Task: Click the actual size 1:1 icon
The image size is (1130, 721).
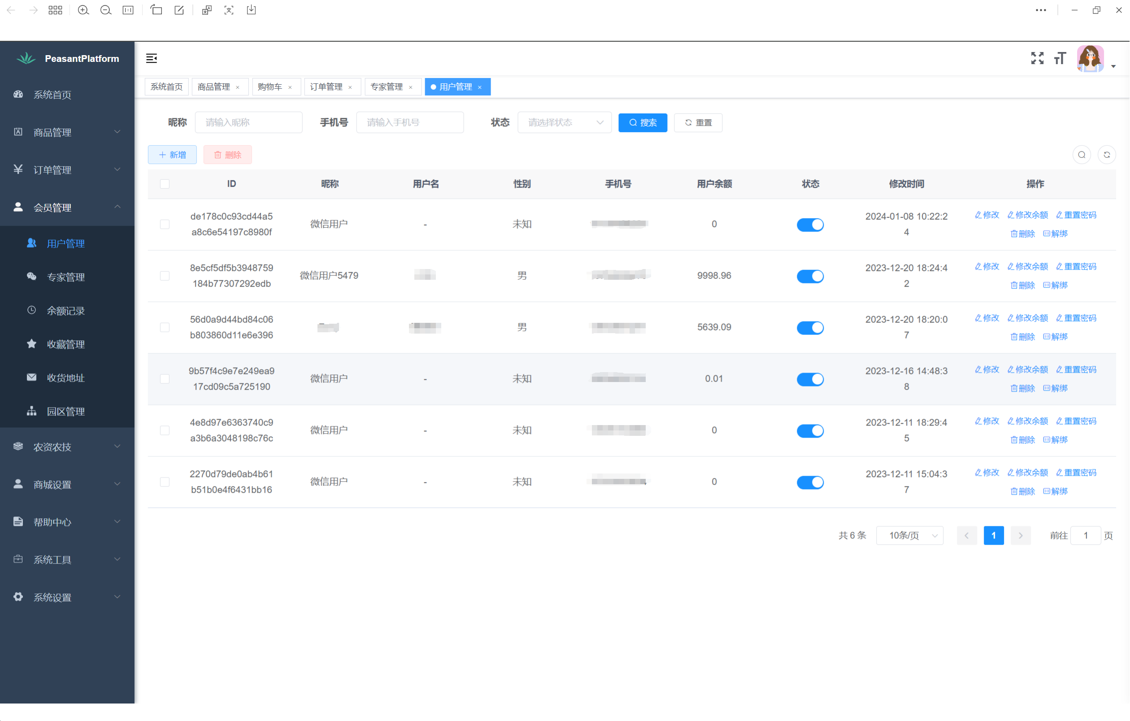Action: (128, 10)
